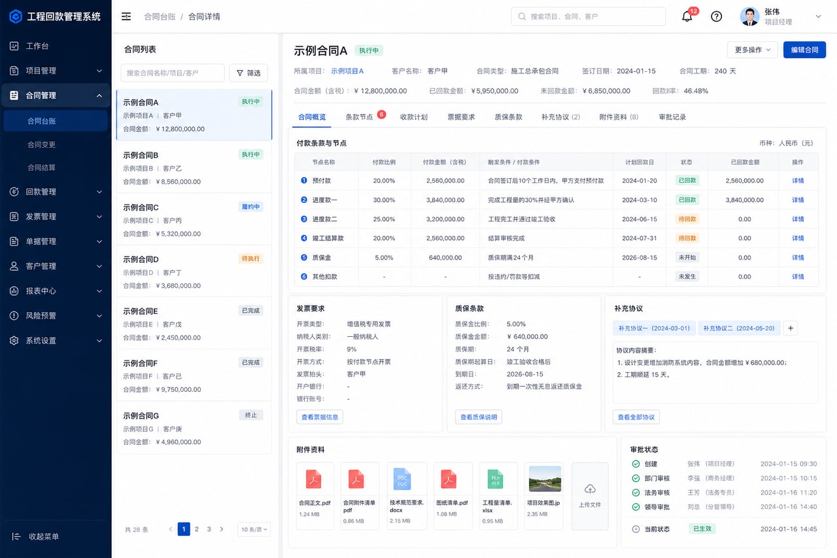Go to next page with arrow icon
The width and height of the screenshot is (837, 558).
pos(222,529)
